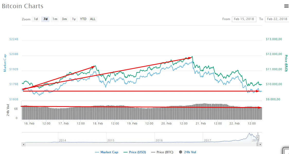Toggle Price (USD) series in legend

click(135, 152)
